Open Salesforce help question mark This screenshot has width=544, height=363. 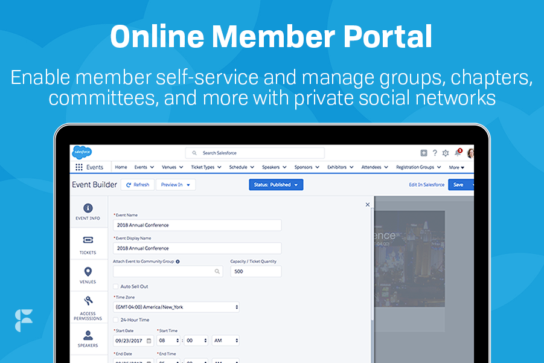point(435,153)
